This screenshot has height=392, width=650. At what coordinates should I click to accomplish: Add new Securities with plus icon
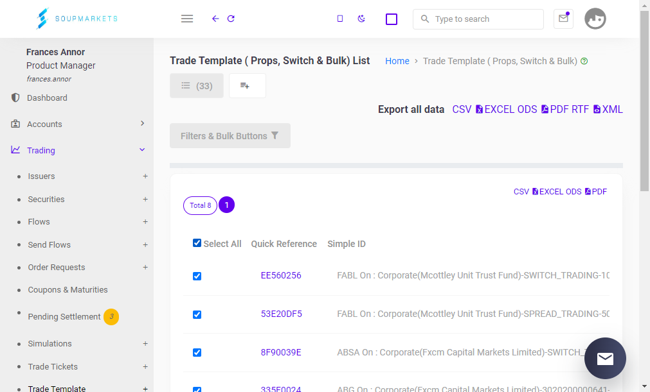tap(145, 200)
